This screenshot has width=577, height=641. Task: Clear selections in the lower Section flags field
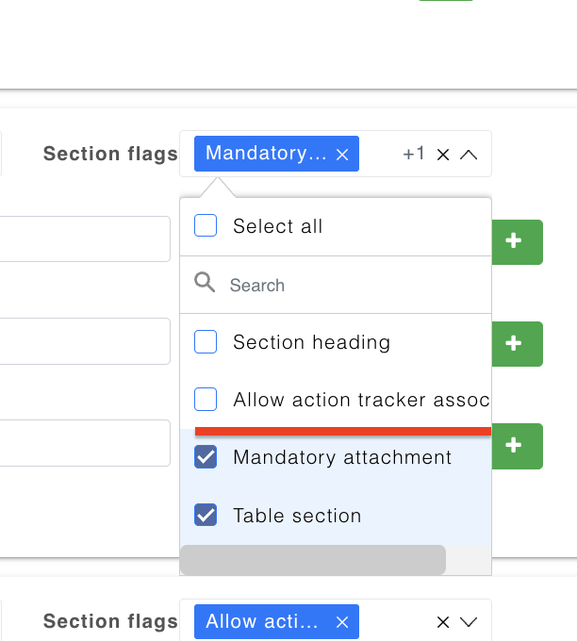(443, 622)
